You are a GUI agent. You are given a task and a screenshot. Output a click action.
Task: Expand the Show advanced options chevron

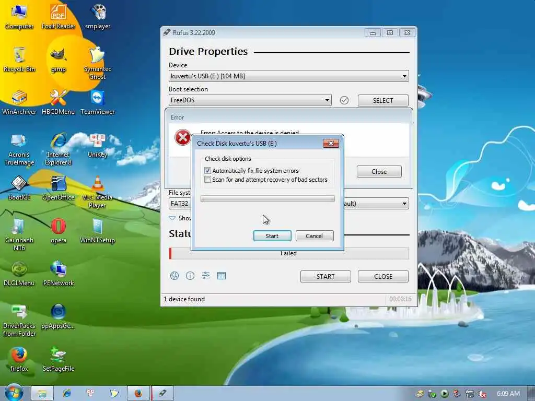[x=172, y=218]
